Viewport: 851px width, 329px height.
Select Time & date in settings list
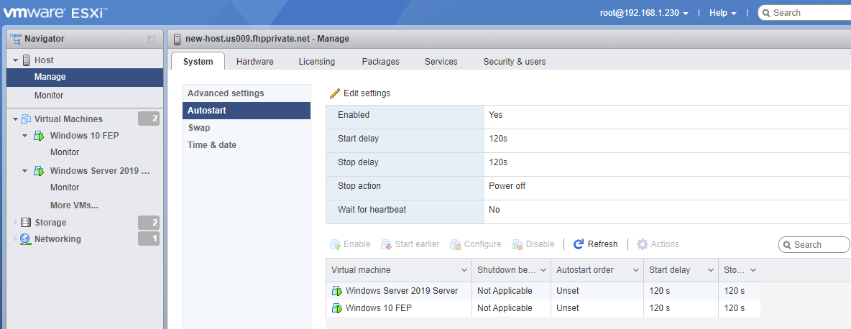(x=212, y=145)
